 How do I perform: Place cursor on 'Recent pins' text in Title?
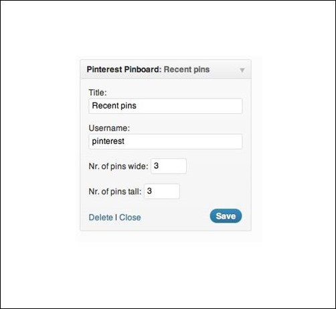(x=114, y=106)
